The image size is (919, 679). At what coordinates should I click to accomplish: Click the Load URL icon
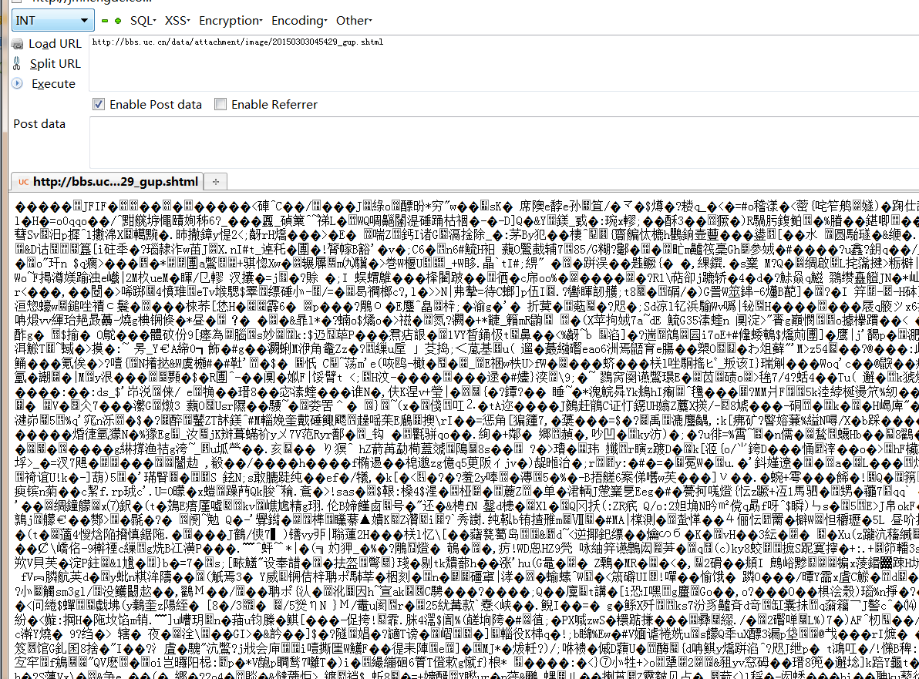click(18, 44)
